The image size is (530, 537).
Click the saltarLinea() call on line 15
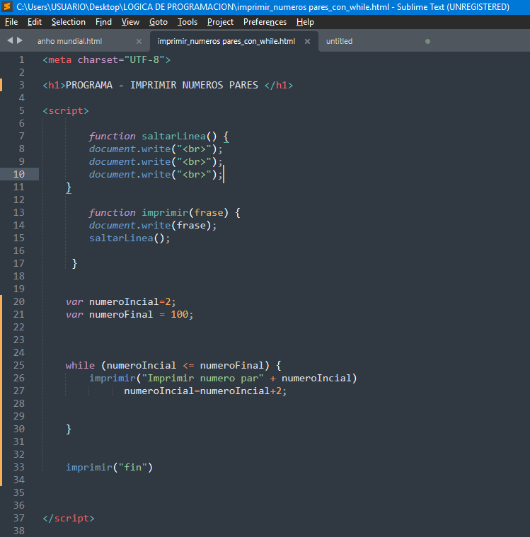129,238
